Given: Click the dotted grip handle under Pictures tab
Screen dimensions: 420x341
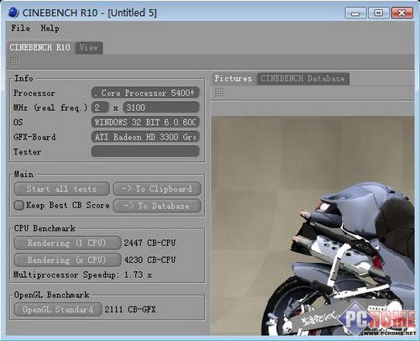Looking at the screenshot, I should pyautogui.click(x=219, y=92).
